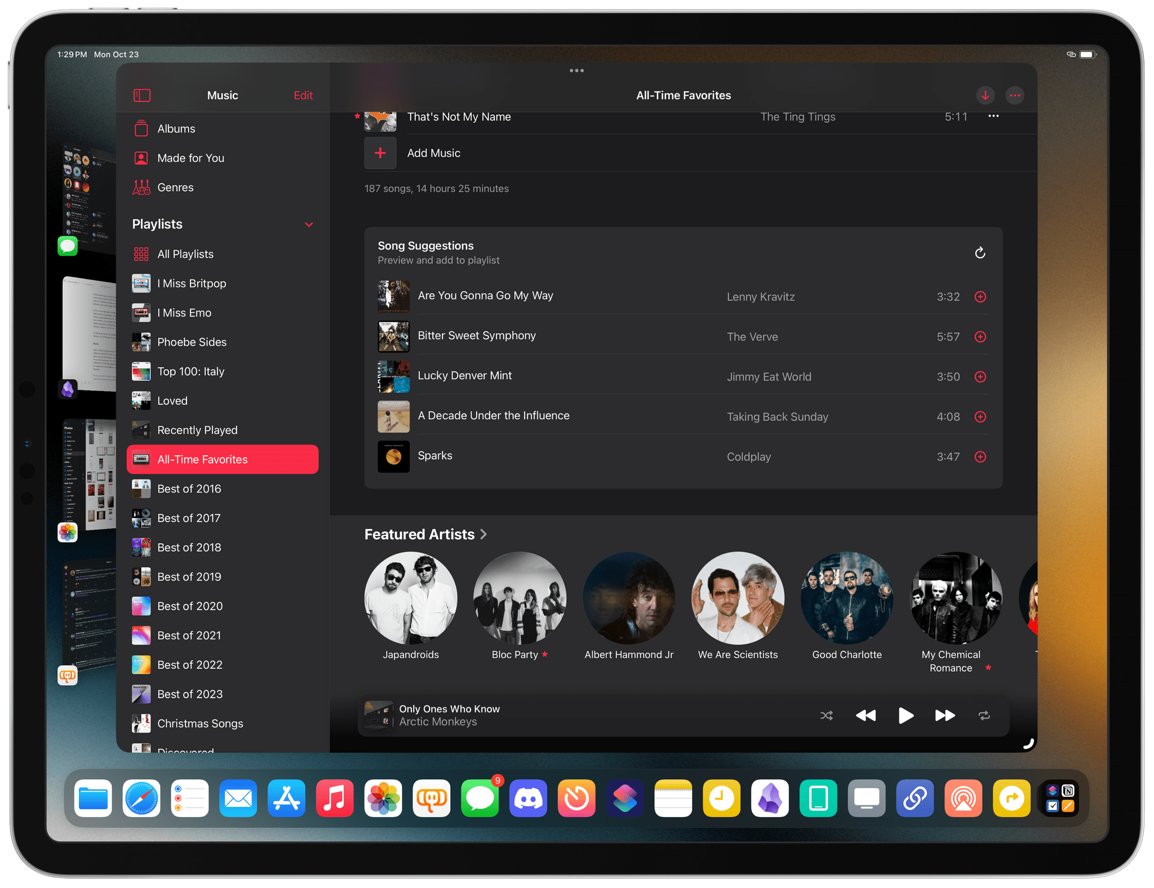Open more options for That's Not My Name
Image resolution: width=1154 pixels, height=888 pixels.
coord(993,116)
